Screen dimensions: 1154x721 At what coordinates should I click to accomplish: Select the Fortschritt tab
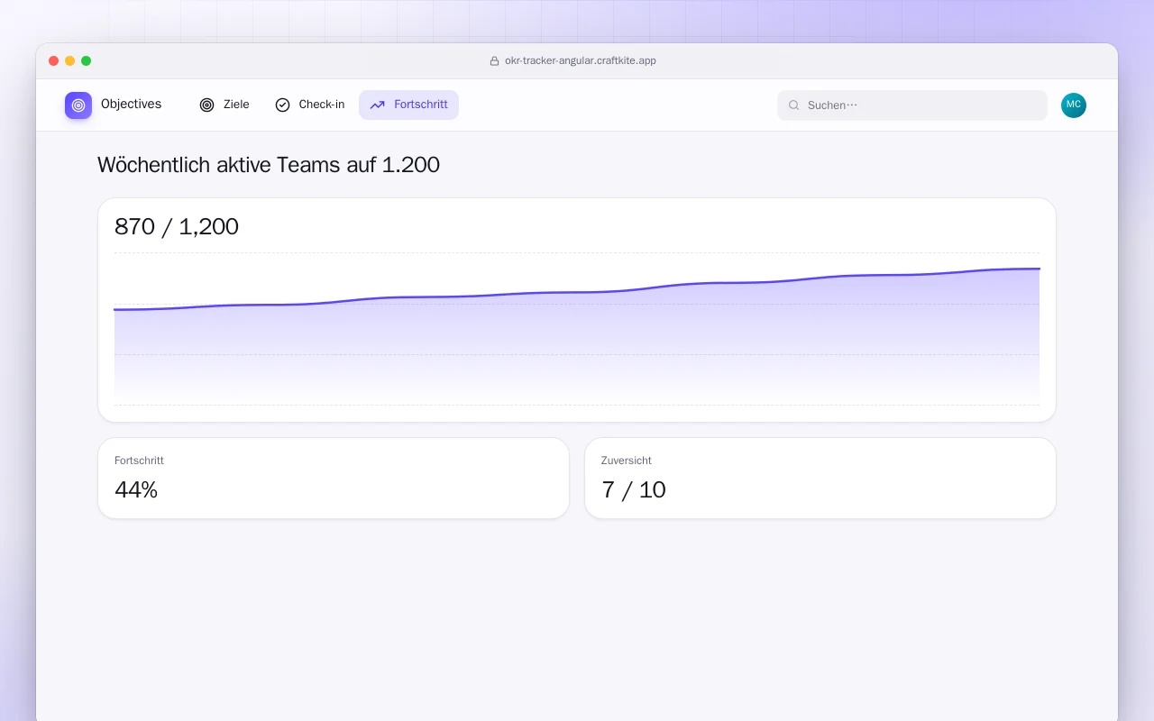(x=408, y=105)
